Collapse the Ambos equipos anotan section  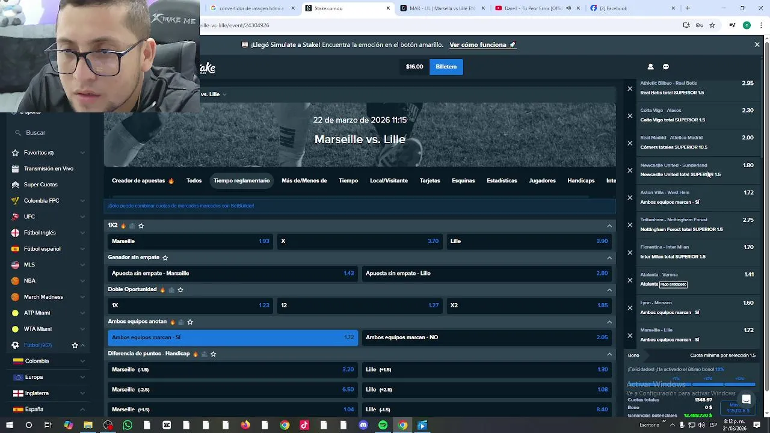(609, 322)
